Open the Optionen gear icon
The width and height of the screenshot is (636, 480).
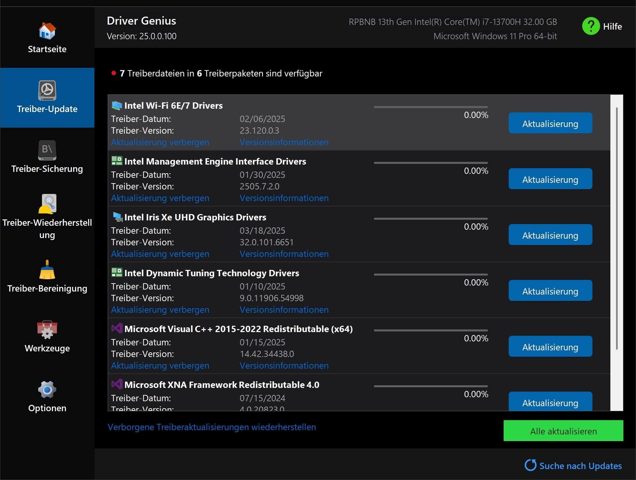coord(47,390)
